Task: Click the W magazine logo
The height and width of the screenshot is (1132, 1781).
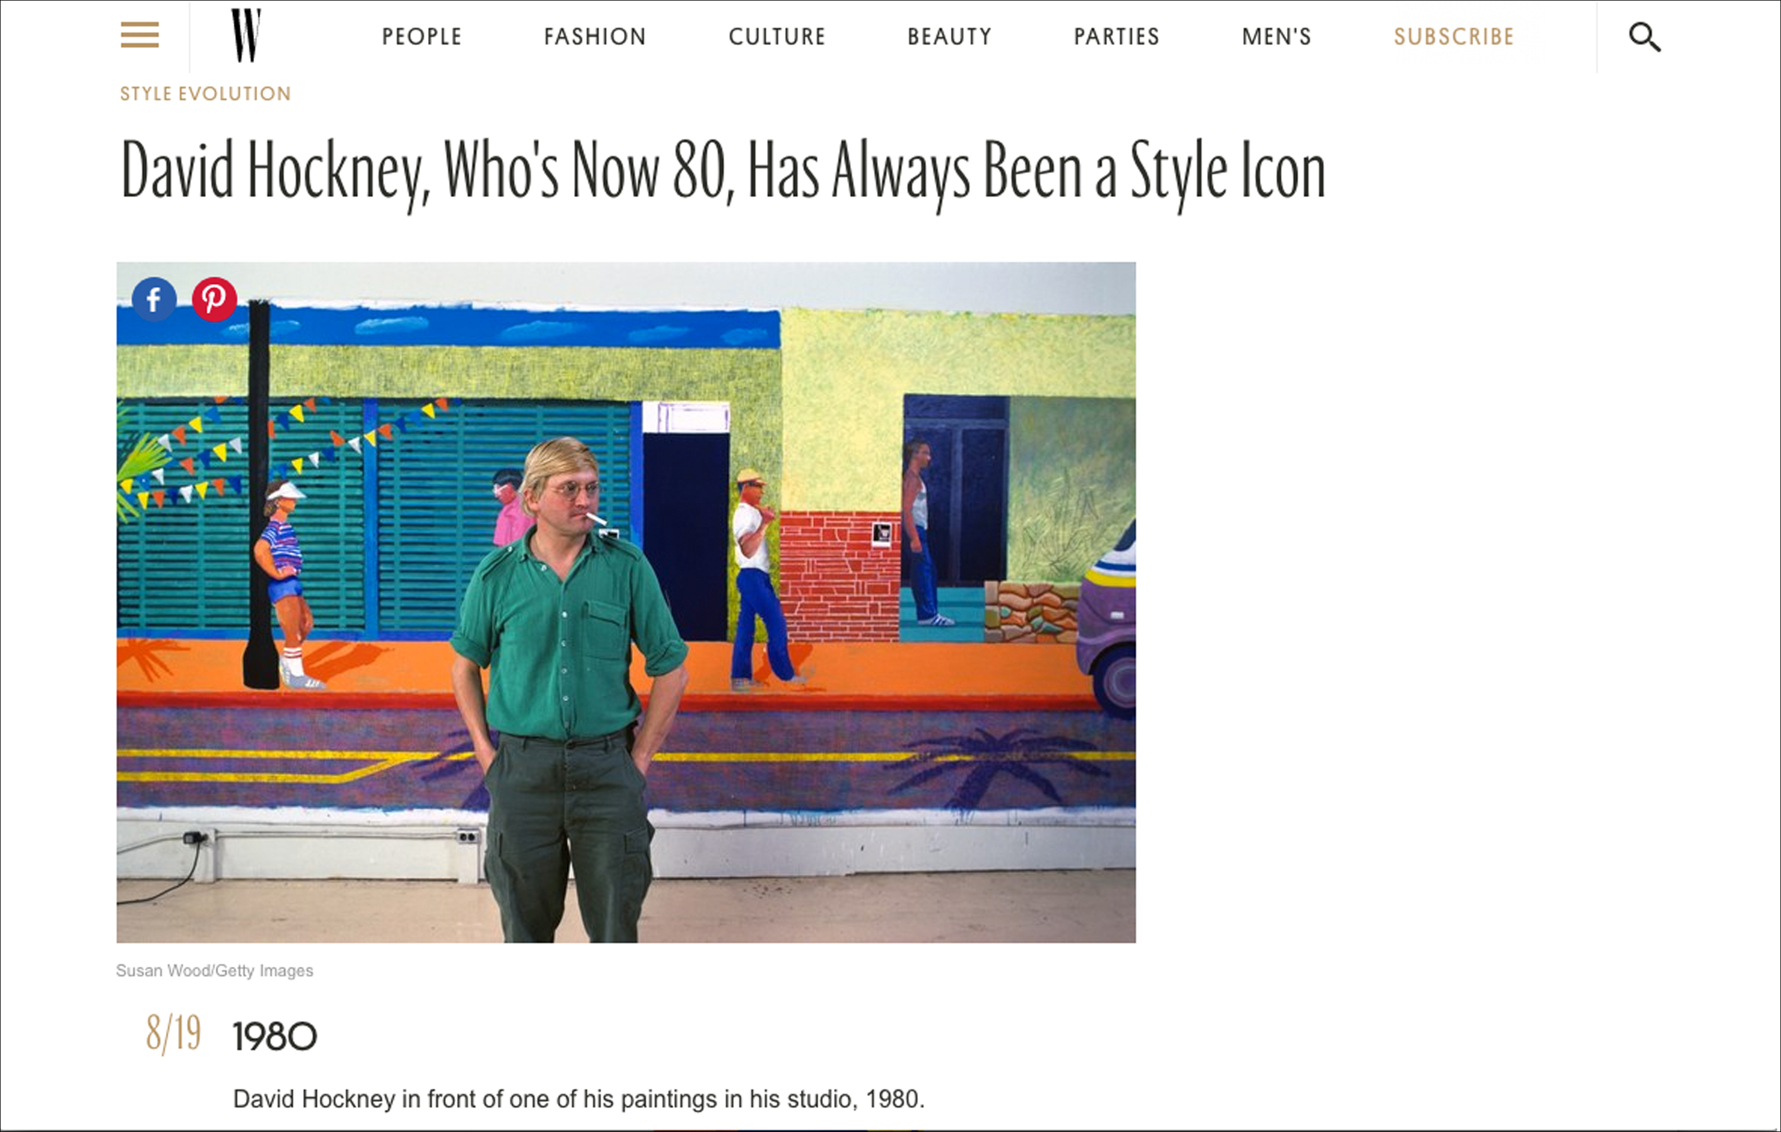Action: pyautogui.click(x=246, y=36)
